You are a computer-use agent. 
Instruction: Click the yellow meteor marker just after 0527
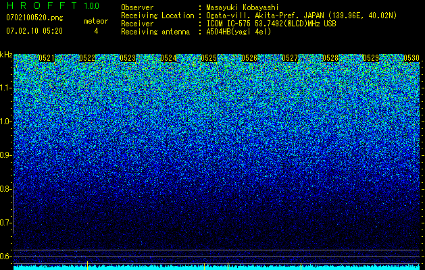coord(301,265)
